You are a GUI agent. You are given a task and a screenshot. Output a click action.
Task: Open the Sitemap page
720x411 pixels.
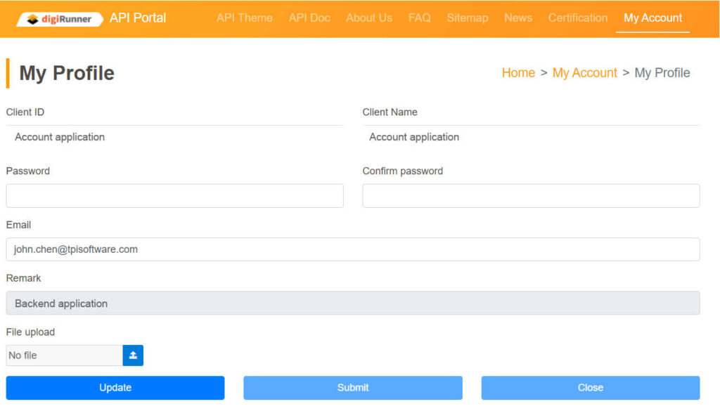[467, 18]
